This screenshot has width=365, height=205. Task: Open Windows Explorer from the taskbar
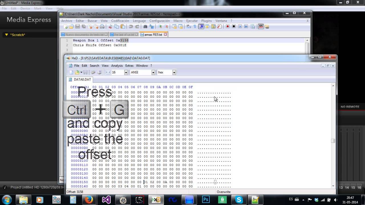pos(23,200)
